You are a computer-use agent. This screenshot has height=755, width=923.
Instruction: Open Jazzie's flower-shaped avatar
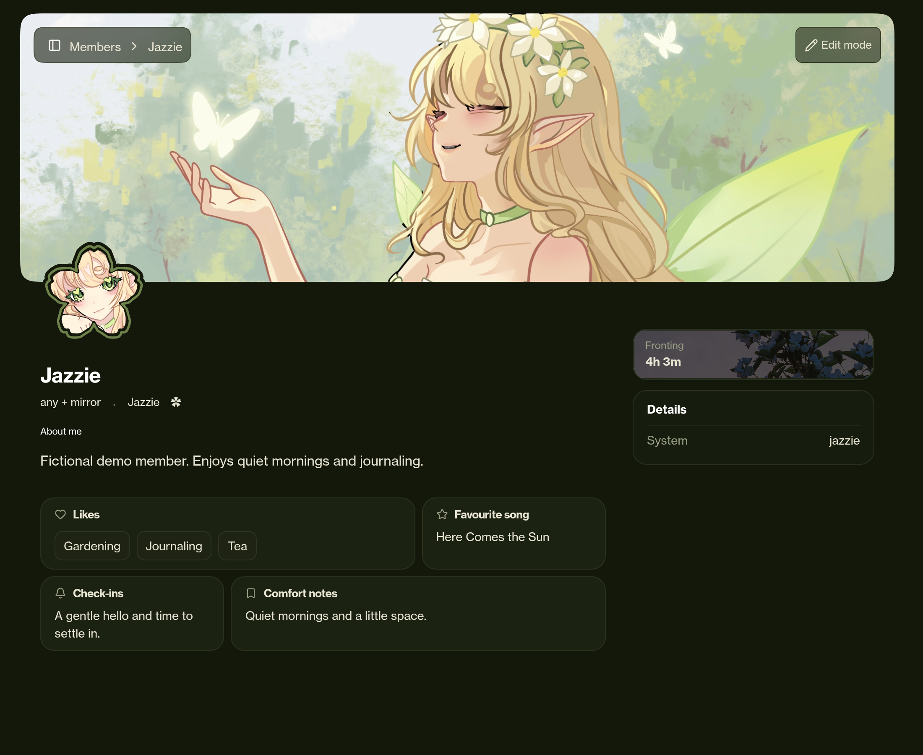94,291
